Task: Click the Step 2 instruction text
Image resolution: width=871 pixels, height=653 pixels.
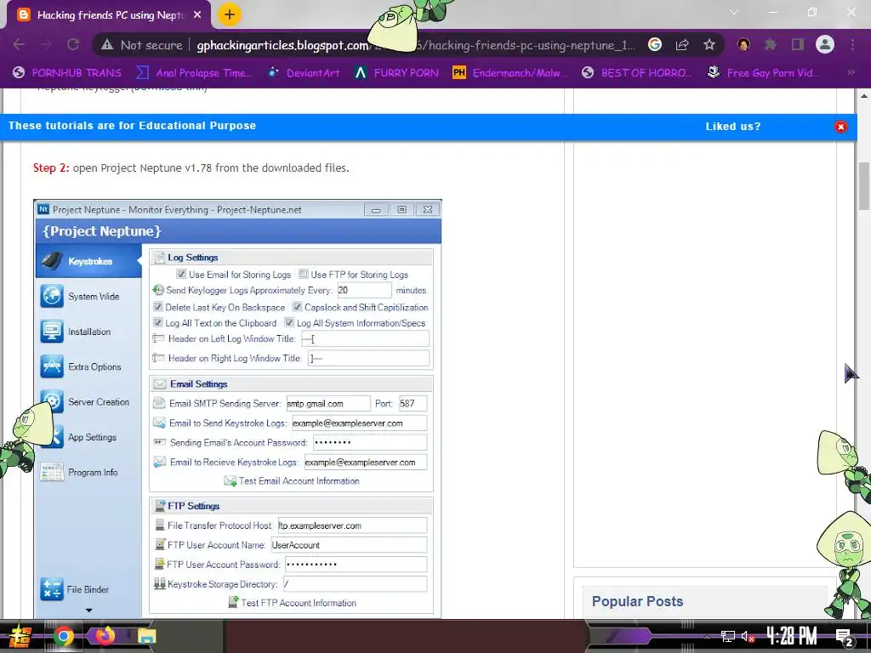Action: (191, 168)
